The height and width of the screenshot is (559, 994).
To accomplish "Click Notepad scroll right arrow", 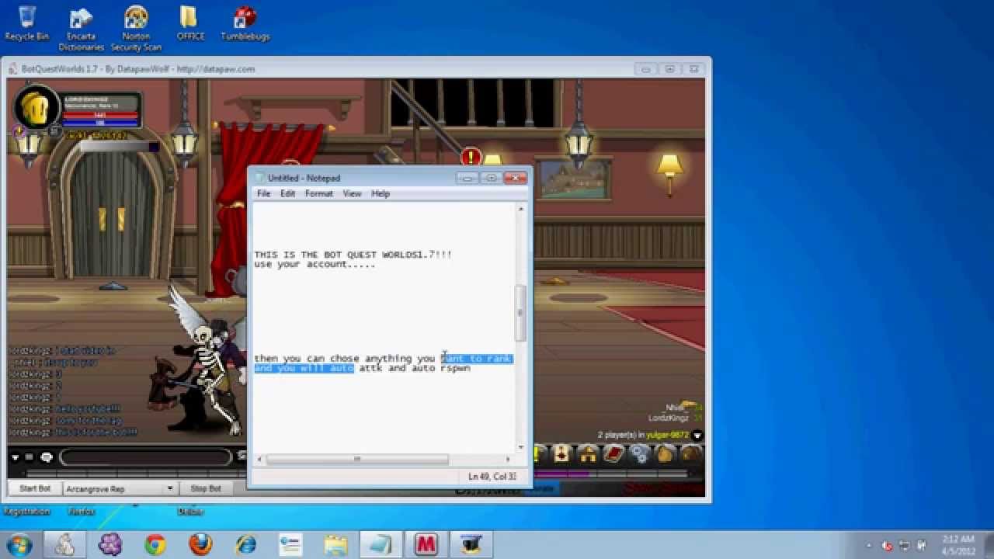I will coord(509,459).
